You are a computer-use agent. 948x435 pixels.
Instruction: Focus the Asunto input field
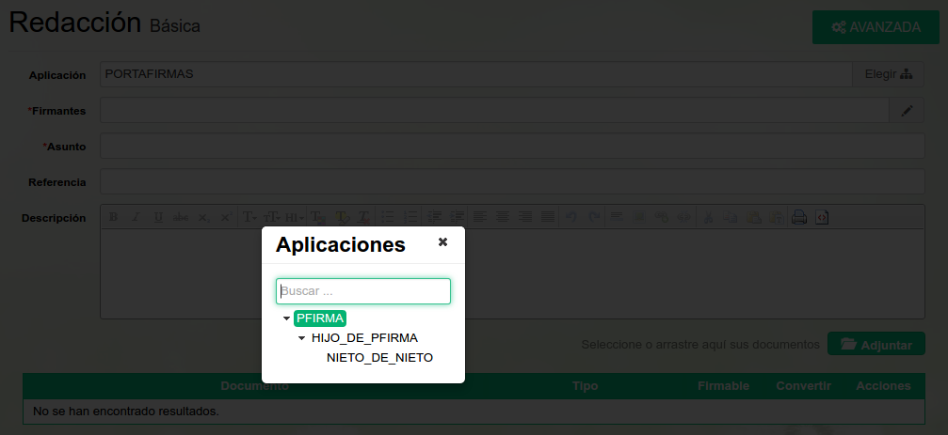point(512,146)
